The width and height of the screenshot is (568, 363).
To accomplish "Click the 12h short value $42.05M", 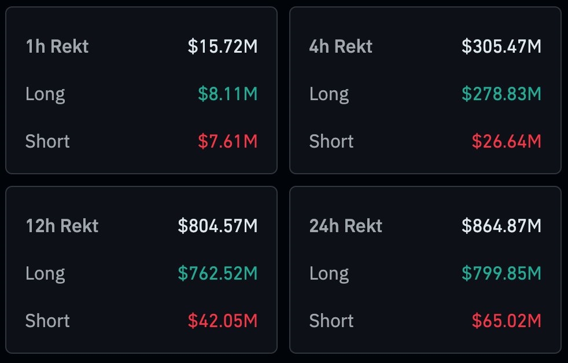I will pos(223,321).
